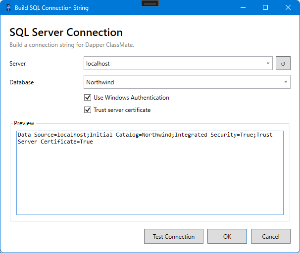Close the Build SQL Connection String dialog

click(x=288, y=7)
